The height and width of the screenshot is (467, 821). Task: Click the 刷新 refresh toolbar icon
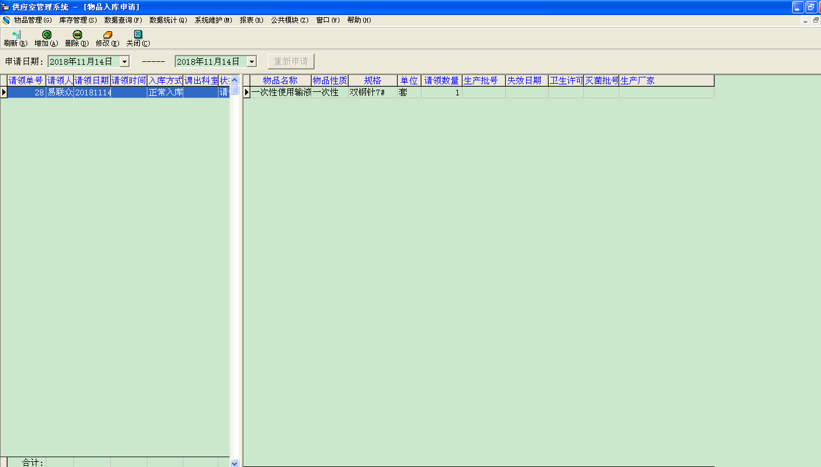coord(16,35)
